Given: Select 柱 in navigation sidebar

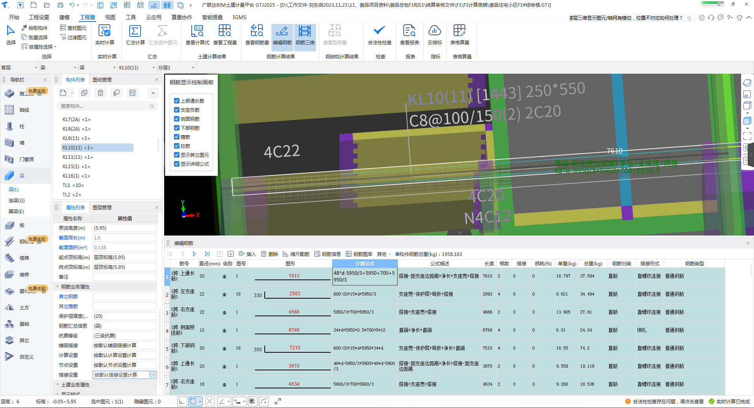Looking at the screenshot, I should [22, 127].
